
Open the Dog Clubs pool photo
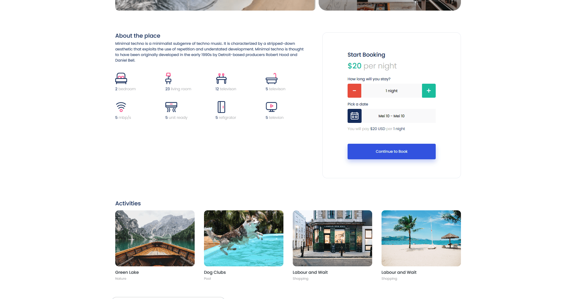(x=244, y=238)
